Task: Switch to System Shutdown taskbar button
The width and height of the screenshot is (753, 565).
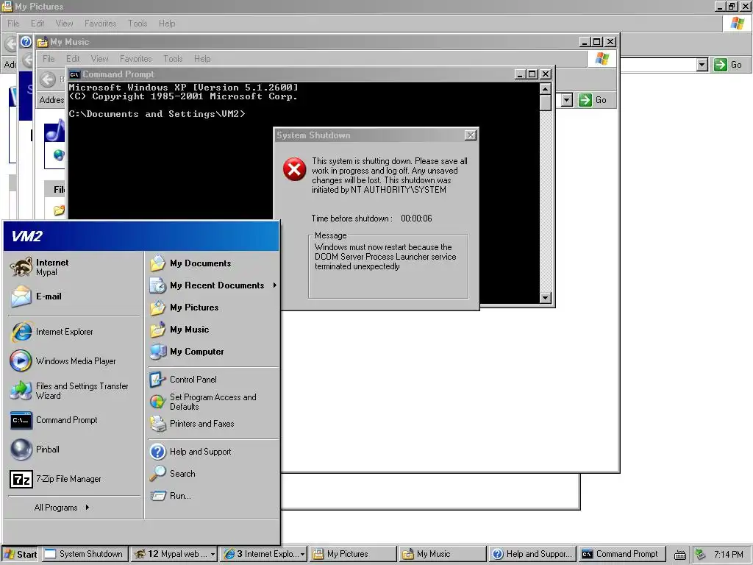Action: [85, 554]
